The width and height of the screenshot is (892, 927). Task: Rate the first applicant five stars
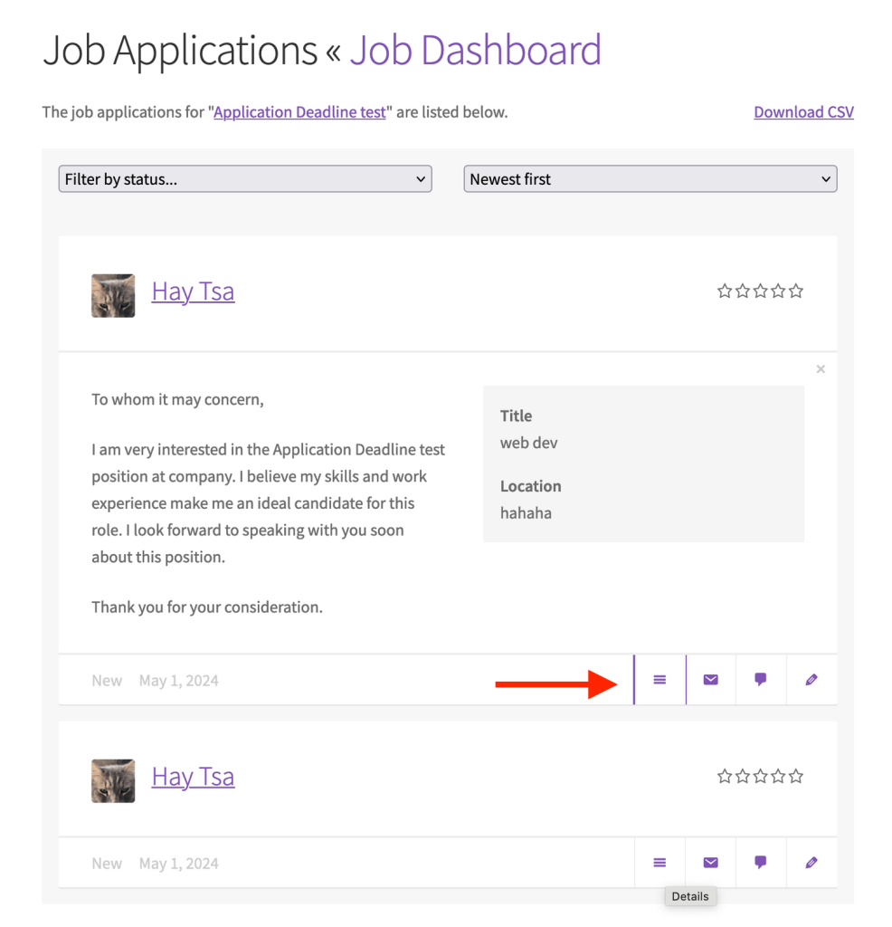click(x=796, y=291)
